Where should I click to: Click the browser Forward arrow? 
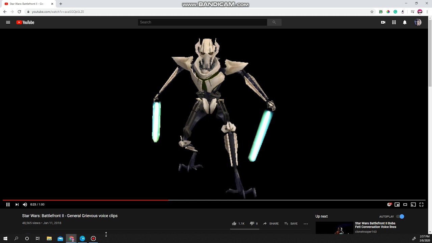tap(12, 11)
